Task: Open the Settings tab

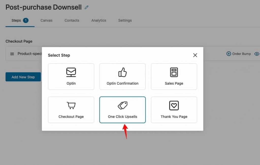Action: tap(125, 21)
